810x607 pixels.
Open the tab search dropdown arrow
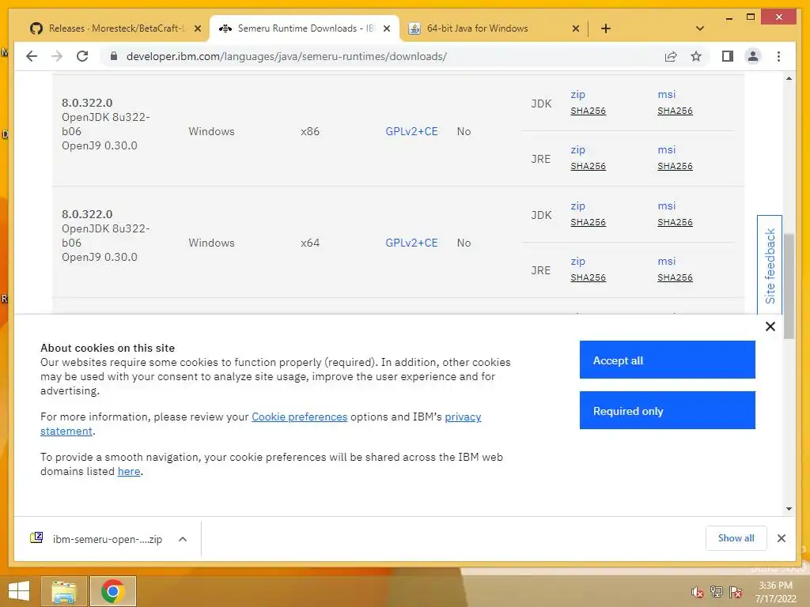point(700,28)
